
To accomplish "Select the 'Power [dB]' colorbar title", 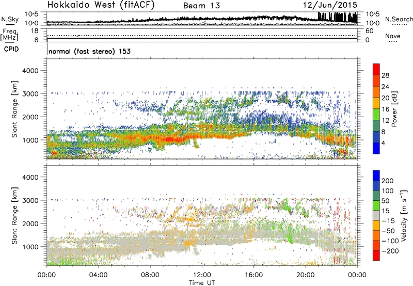I will pos(394,109).
